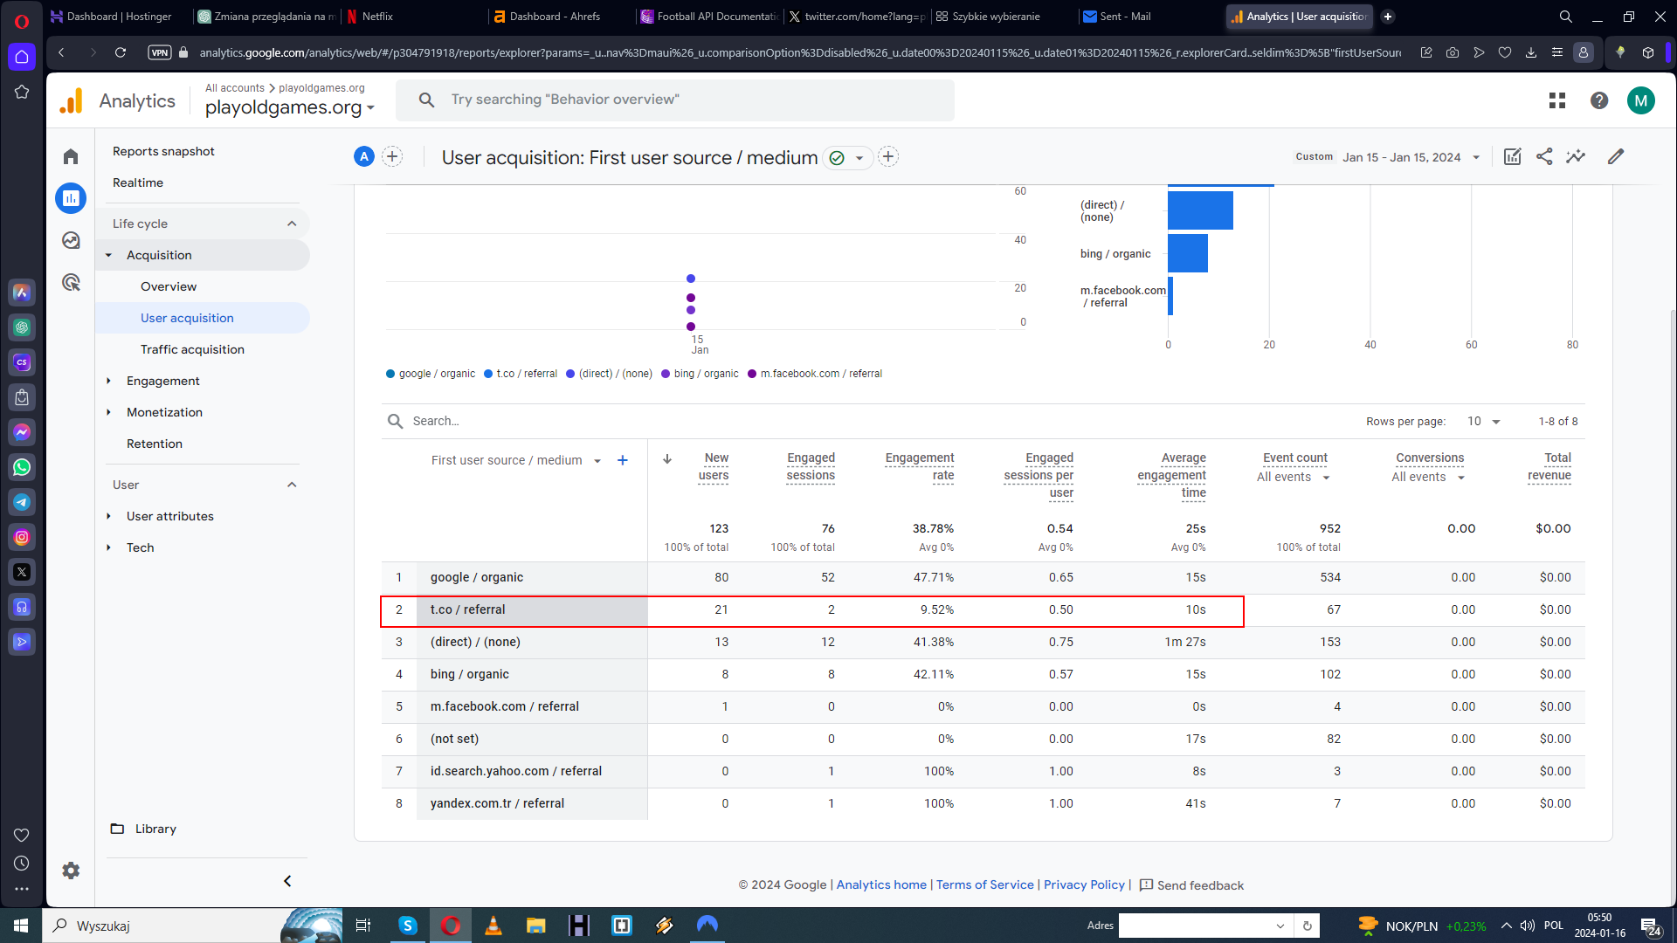Open report status check dropdown arrow
Screen dimensions: 1677x943
pyautogui.click(x=859, y=158)
